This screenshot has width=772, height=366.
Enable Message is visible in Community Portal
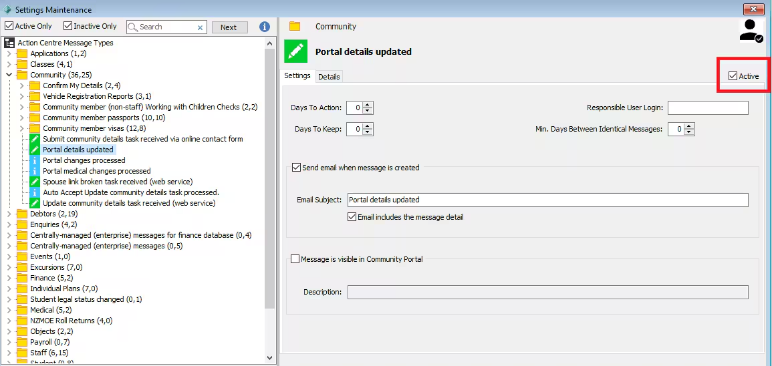pyautogui.click(x=295, y=259)
